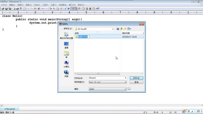Screen dimensions: 203x114
Task: Click the Set Font letter A icon
Action: pyautogui.click(x=65, y=9)
